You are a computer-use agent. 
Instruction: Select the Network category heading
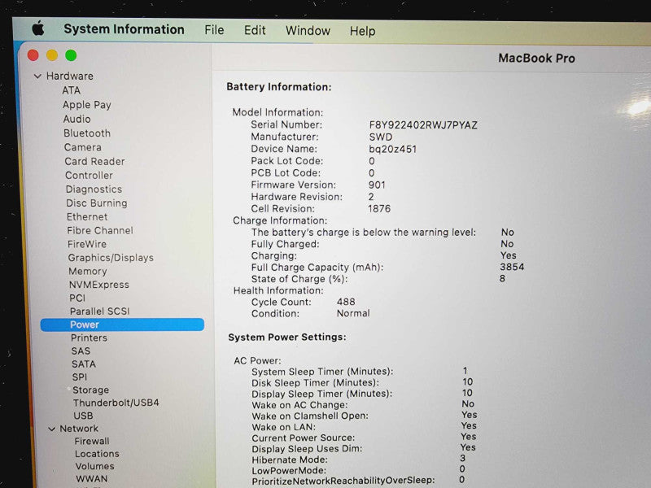79,429
